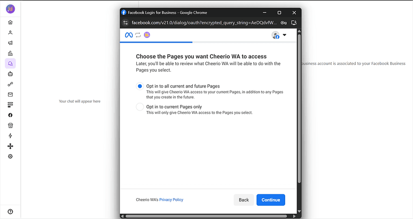Click the facebook.com URL in address bar
This screenshot has height=219, width=413.
pyautogui.click(x=204, y=23)
